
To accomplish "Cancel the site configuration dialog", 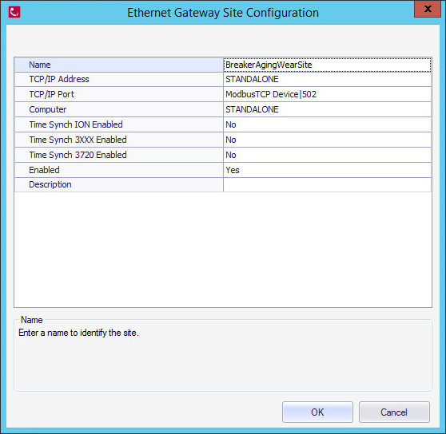I will tap(394, 412).
